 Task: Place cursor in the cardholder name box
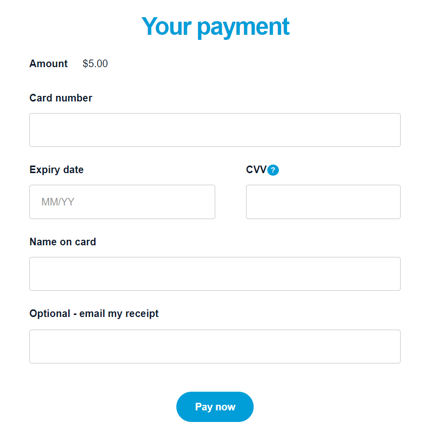pyautogui.click(x=215, y=274)
